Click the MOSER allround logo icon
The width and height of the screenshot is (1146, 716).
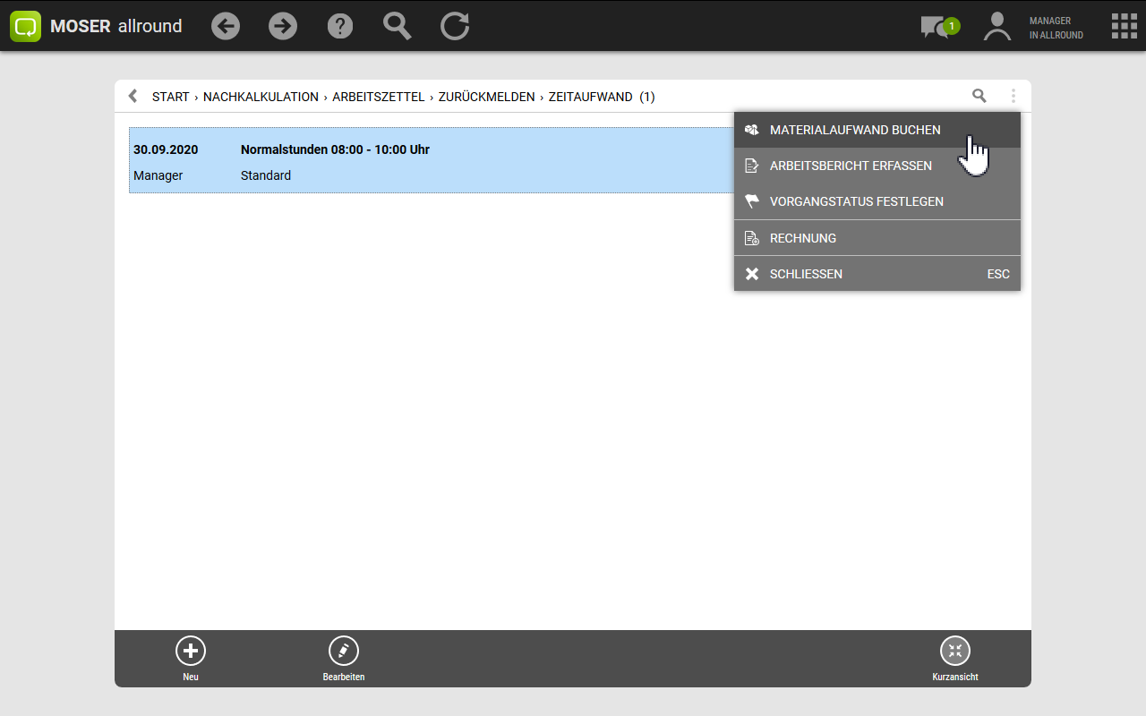tap(26, 26)
